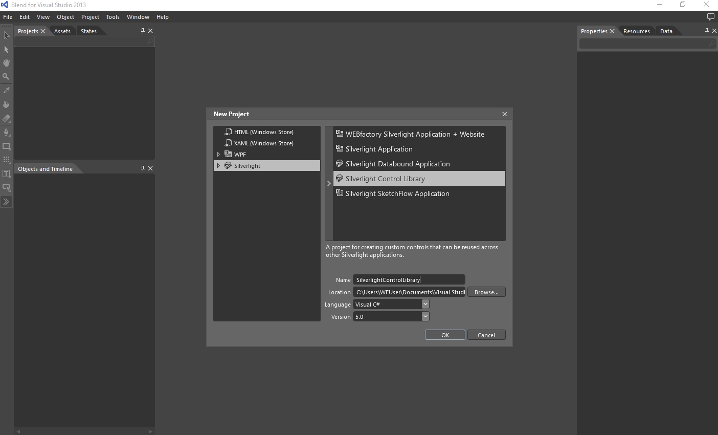Switch to the Assets tab
718x435 pixels.
coord(62,31)
